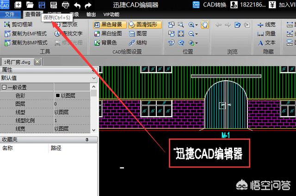Save the drawing with the blue disk icon
Image resolution: width=296 pixels, height=196 pixels.
42,5
